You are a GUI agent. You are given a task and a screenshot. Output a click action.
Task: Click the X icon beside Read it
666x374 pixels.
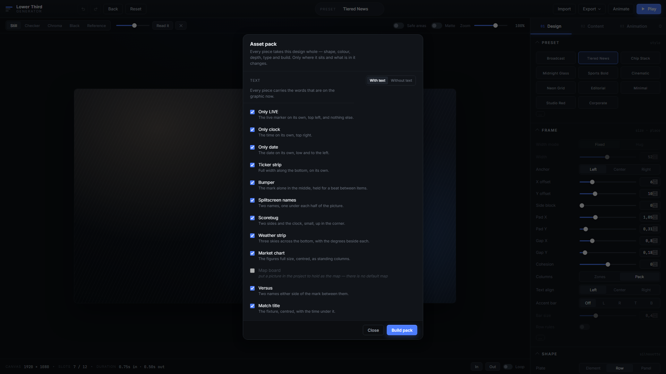click(x=181, y=26)
